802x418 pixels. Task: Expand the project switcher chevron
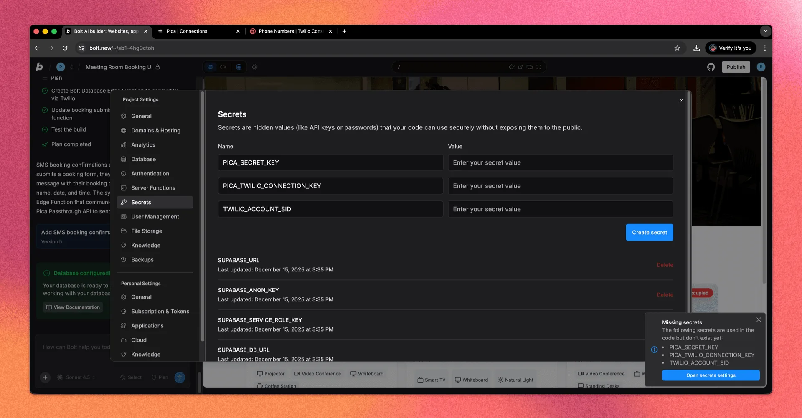click(71, 67)
